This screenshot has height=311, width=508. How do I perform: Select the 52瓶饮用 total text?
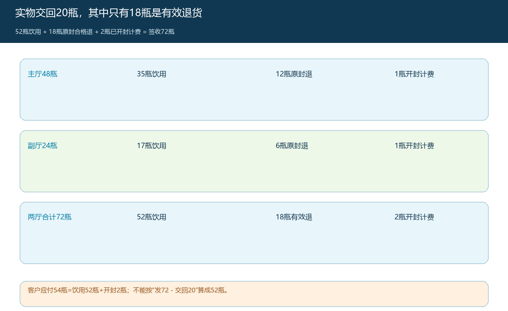(151, 217)
